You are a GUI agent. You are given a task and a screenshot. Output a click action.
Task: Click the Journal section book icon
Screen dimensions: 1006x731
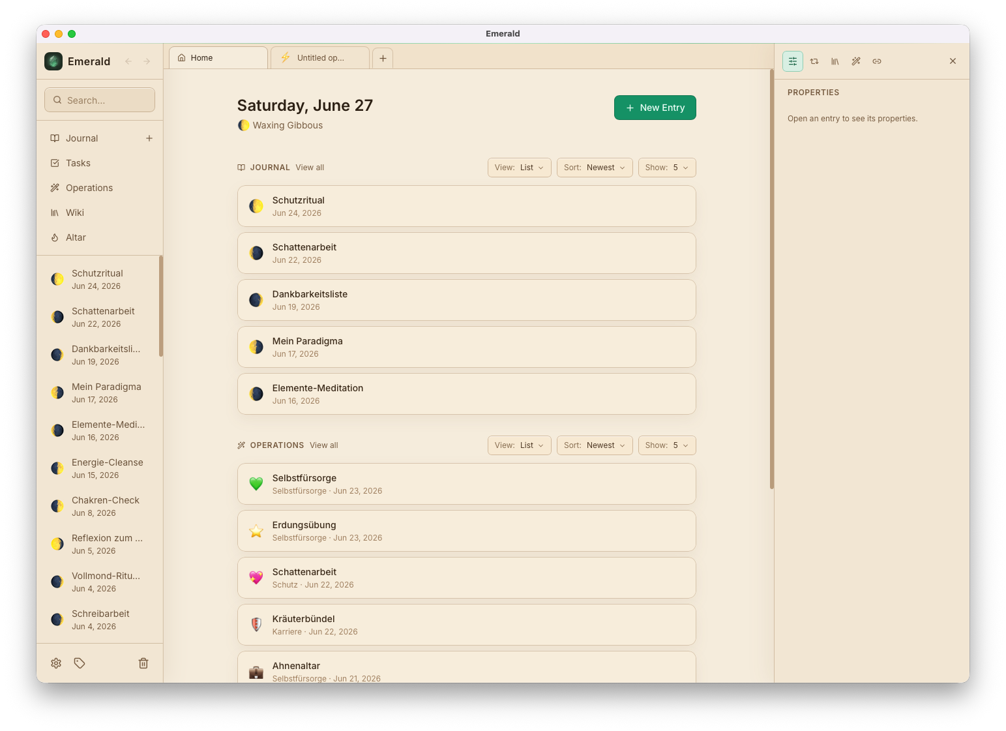click(x=241, y=168)
